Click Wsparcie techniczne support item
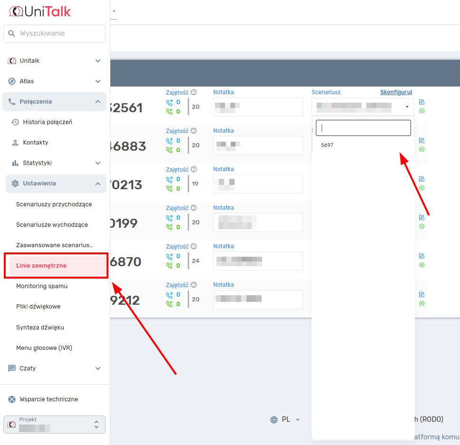The width and height of the screenshot is (460, 445). (x=49, y=399)
